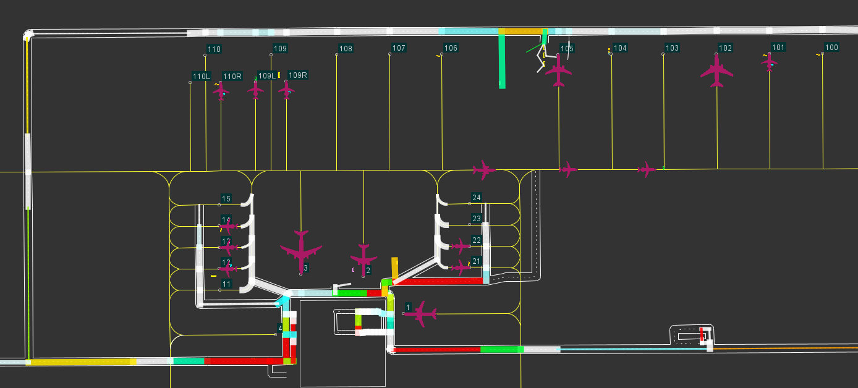Select the aircraft parked at stand 102

point(716,71)
